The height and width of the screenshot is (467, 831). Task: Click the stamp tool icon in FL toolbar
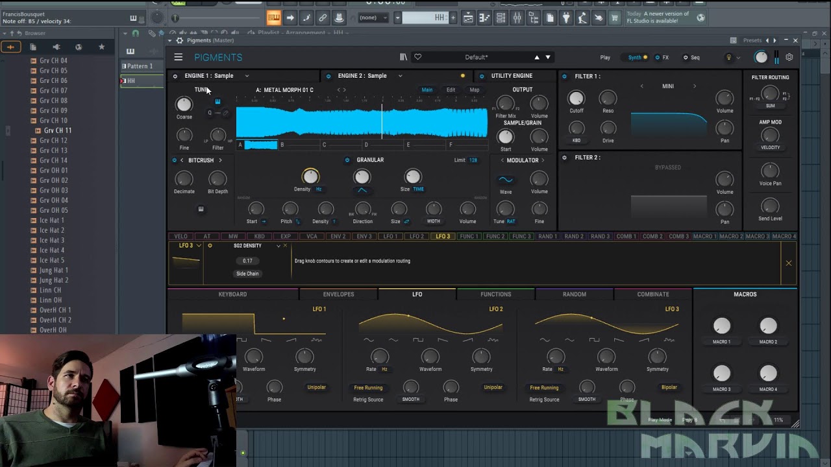click(x=339, y=18)
